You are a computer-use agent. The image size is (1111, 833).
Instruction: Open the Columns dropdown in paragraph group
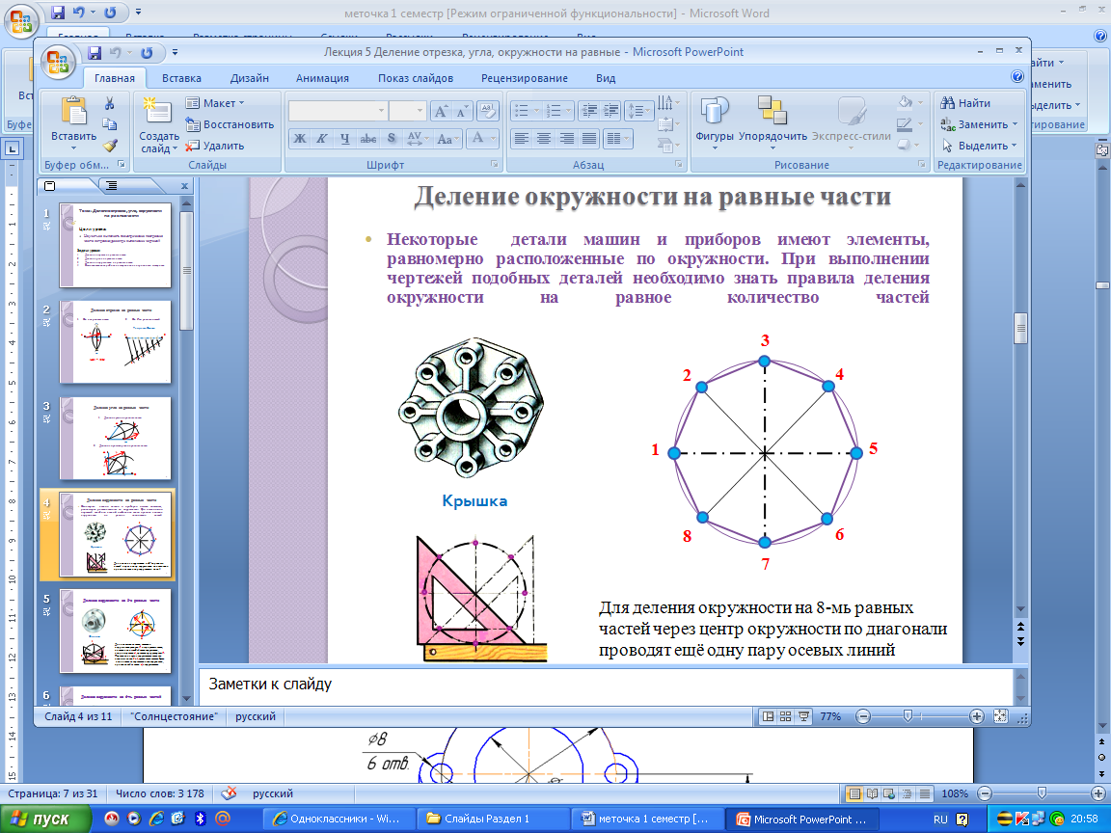point(617,139)
